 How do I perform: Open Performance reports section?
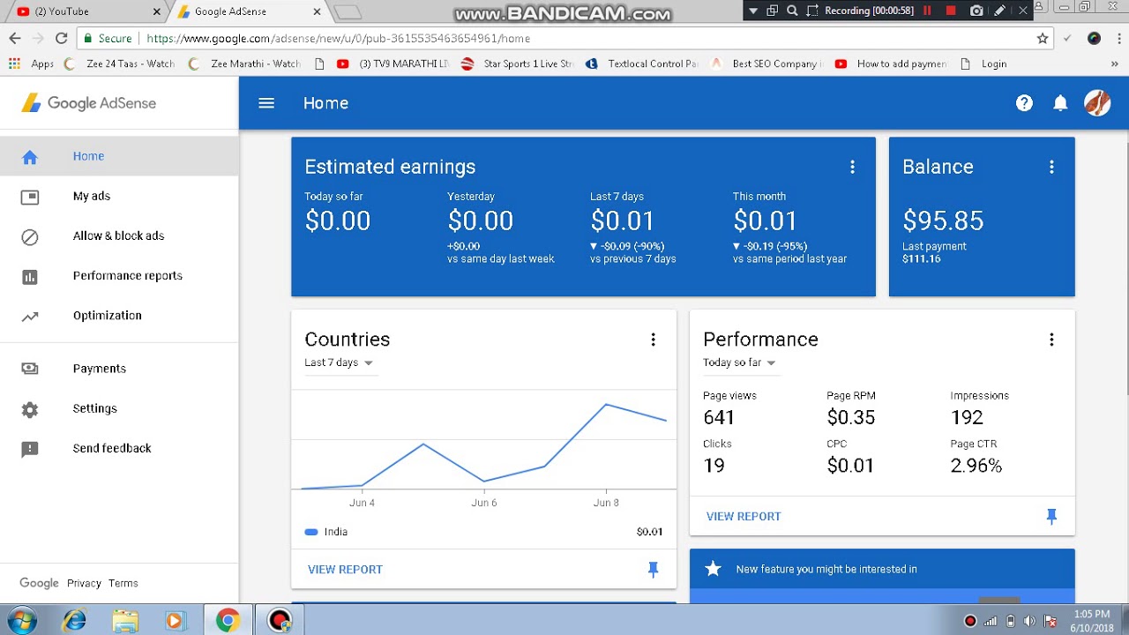119,275
